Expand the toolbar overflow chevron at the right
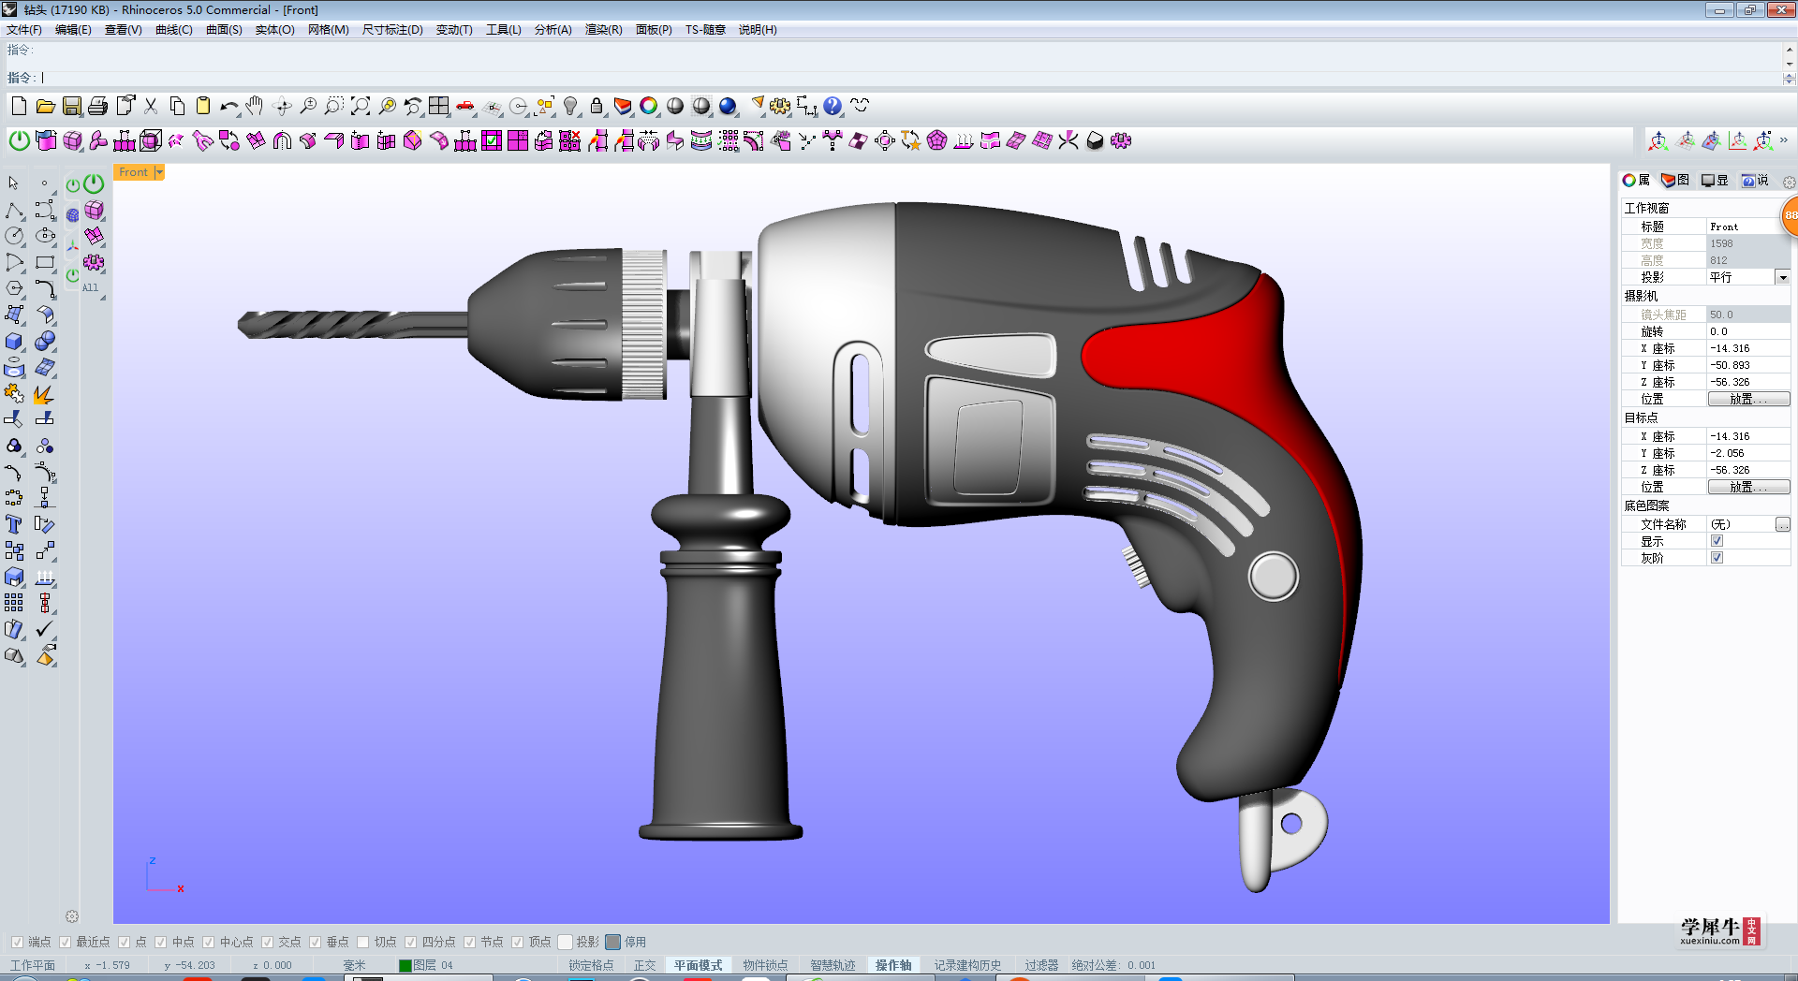 point(1783,140)
